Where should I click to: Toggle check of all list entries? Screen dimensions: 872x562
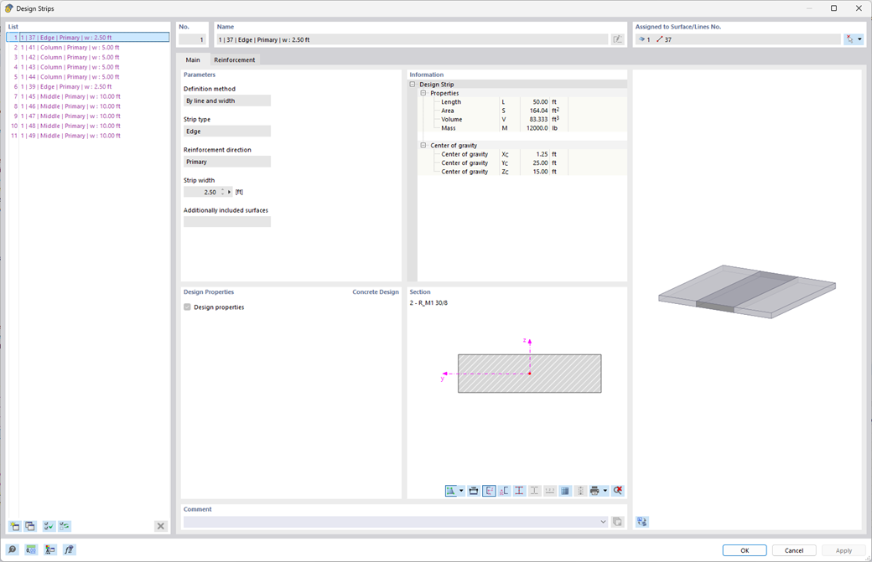click(x=48, y=526)
